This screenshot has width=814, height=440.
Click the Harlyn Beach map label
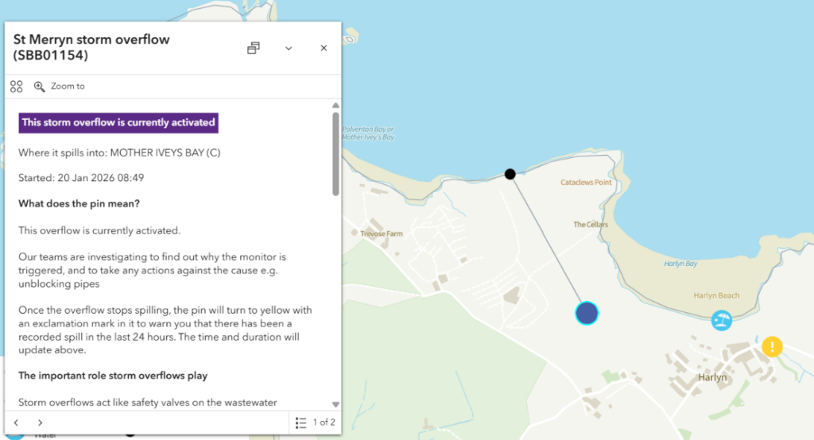click(x=715, y=296)
